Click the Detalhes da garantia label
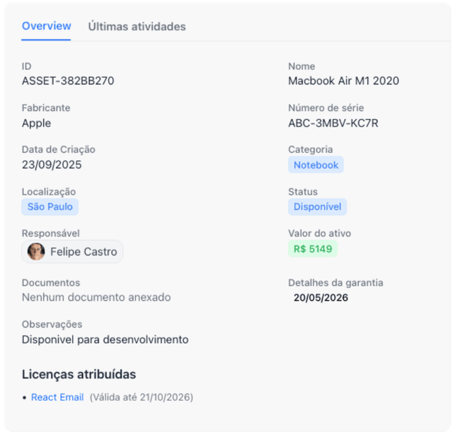 pyautogui.click(x=336, y=282)
